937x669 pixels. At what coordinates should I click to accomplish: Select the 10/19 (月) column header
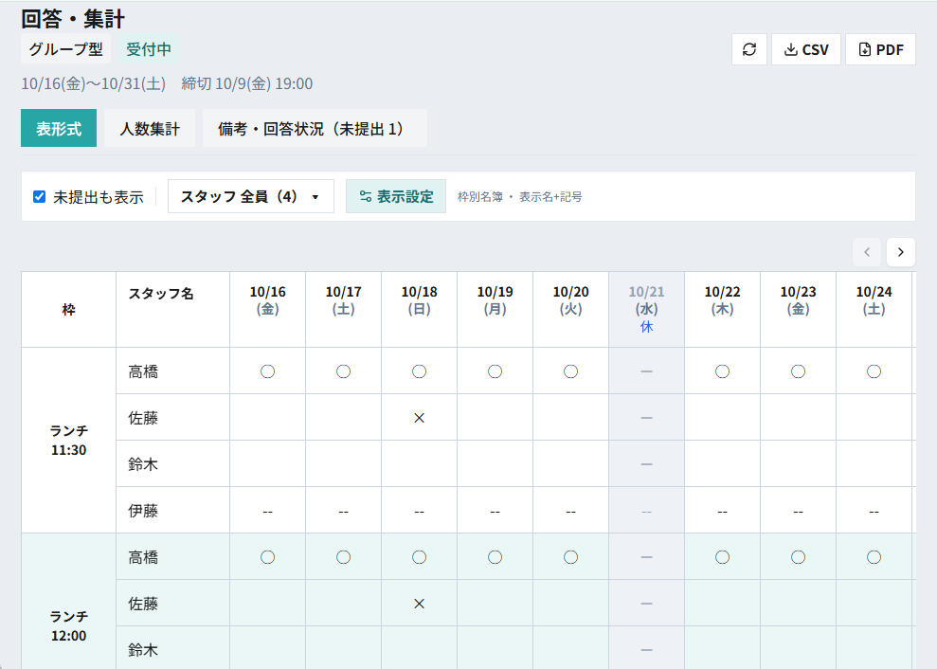point(495,310)
